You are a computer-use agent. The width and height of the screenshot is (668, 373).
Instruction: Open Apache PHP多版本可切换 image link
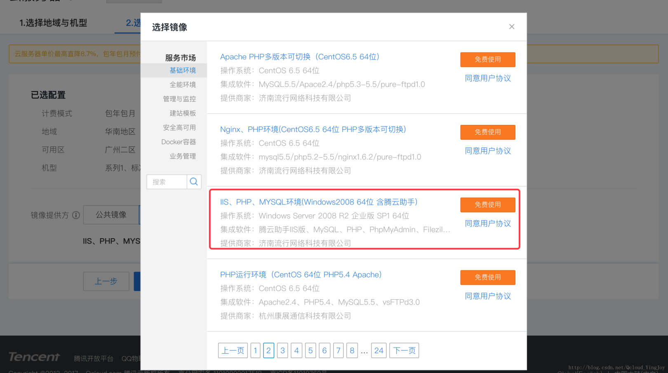click(300, 57)
